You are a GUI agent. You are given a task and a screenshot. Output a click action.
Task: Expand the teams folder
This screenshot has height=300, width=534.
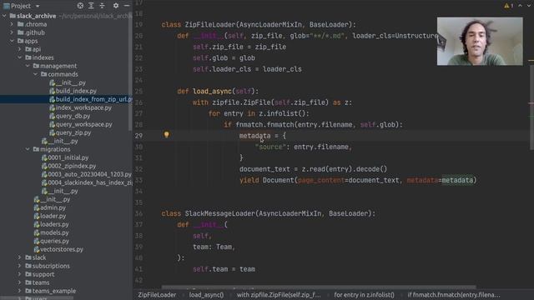click(20, 282)
